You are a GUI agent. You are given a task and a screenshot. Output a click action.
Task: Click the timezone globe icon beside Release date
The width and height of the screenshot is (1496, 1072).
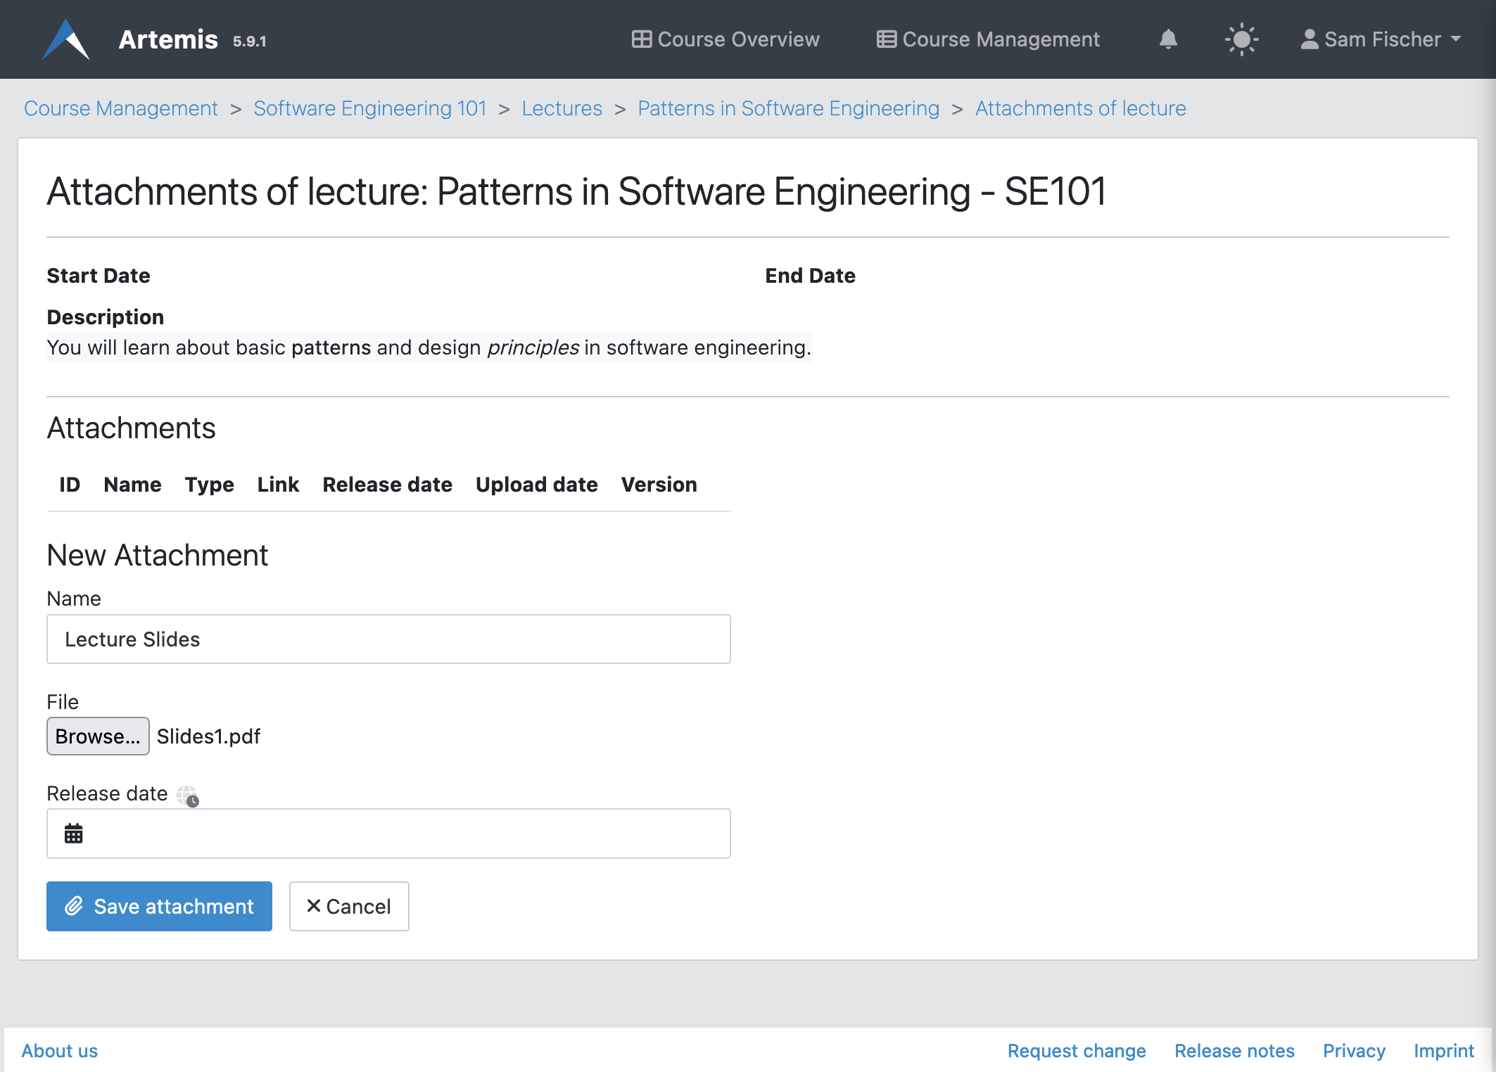coord(188,796)
